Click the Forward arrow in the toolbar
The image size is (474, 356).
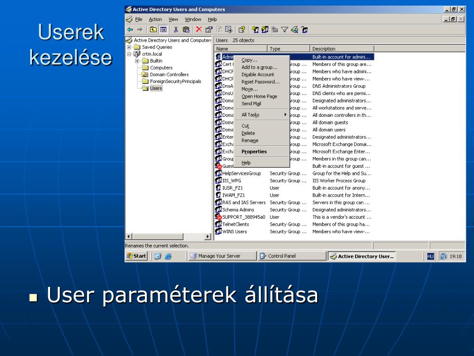pos(140,30)
